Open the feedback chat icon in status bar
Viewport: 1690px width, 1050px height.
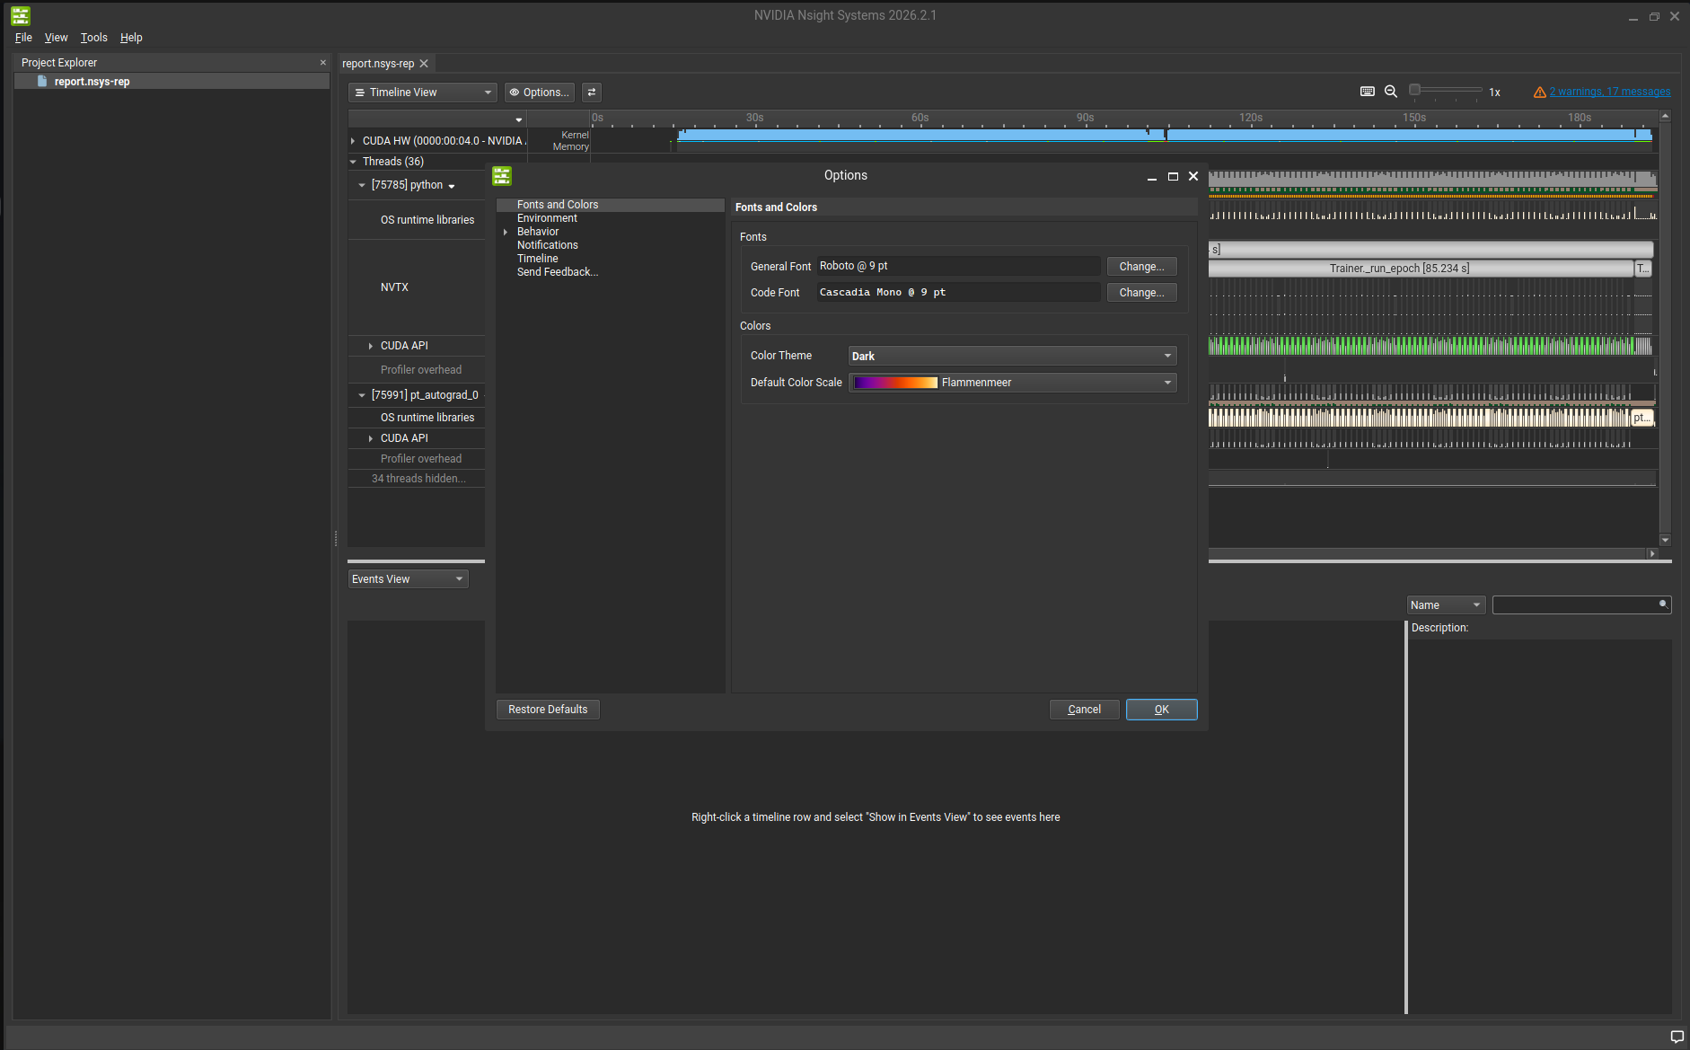pyautogui.click(x=1677, y=1037)
